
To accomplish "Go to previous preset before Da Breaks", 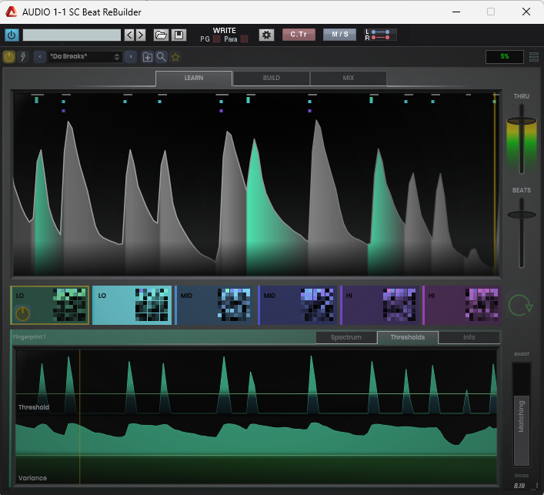I will pyautogui.click(x=40, y=56).
